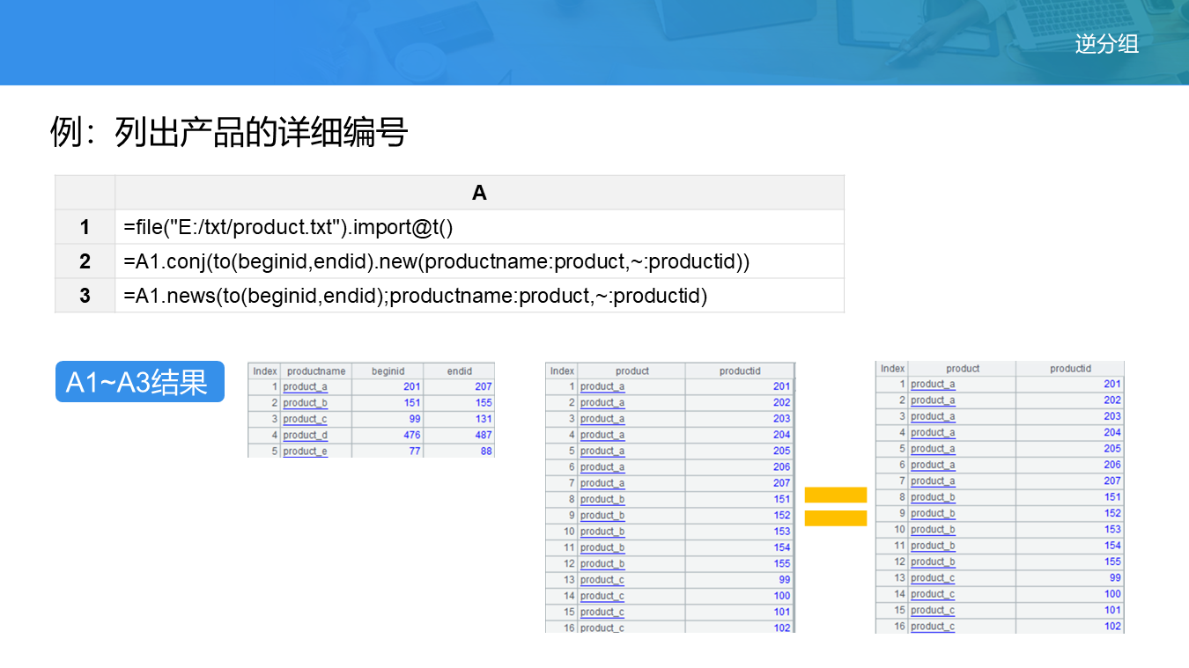1189x668 pixels.
Task: Click the blue A1~A3结果 label button
Action: coord(139,382)
